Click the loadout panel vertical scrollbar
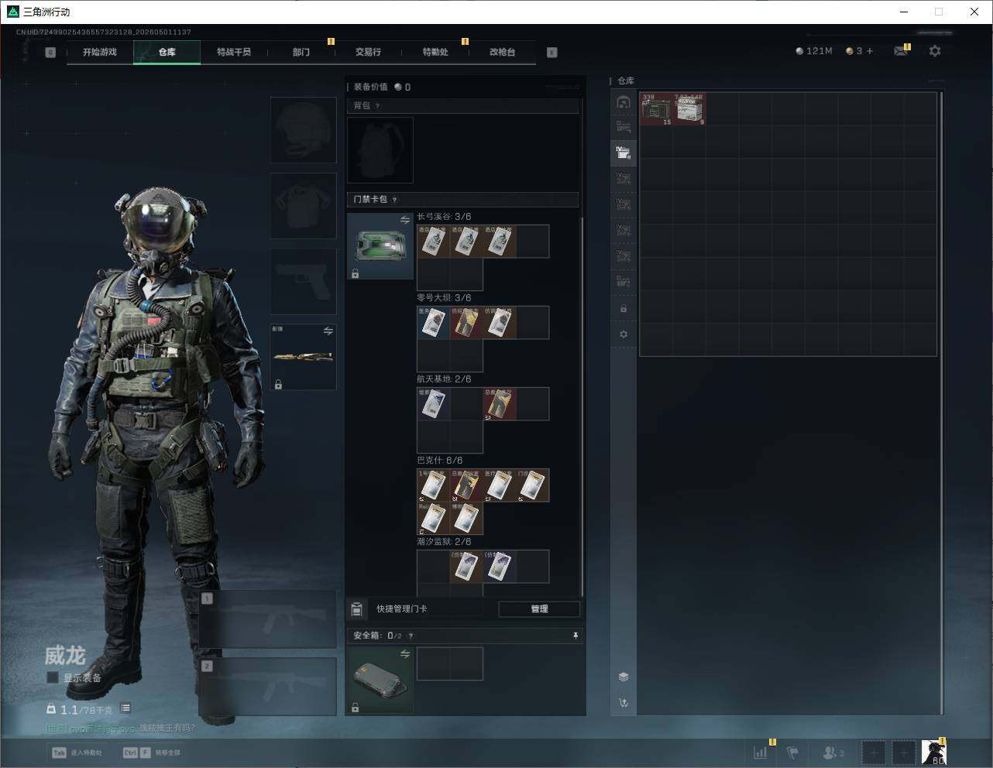This screenshot has width=993, height=768. pos(582,406)
